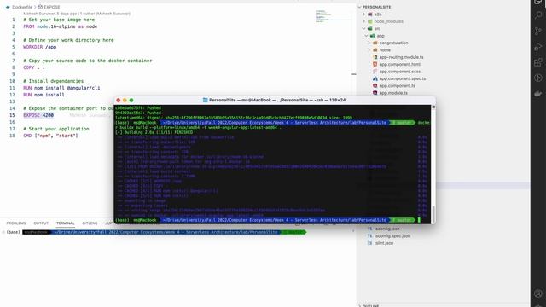Open the circular arrow view above Docker icon
This screenshot has width=546, height=307.
coord(538,78)
